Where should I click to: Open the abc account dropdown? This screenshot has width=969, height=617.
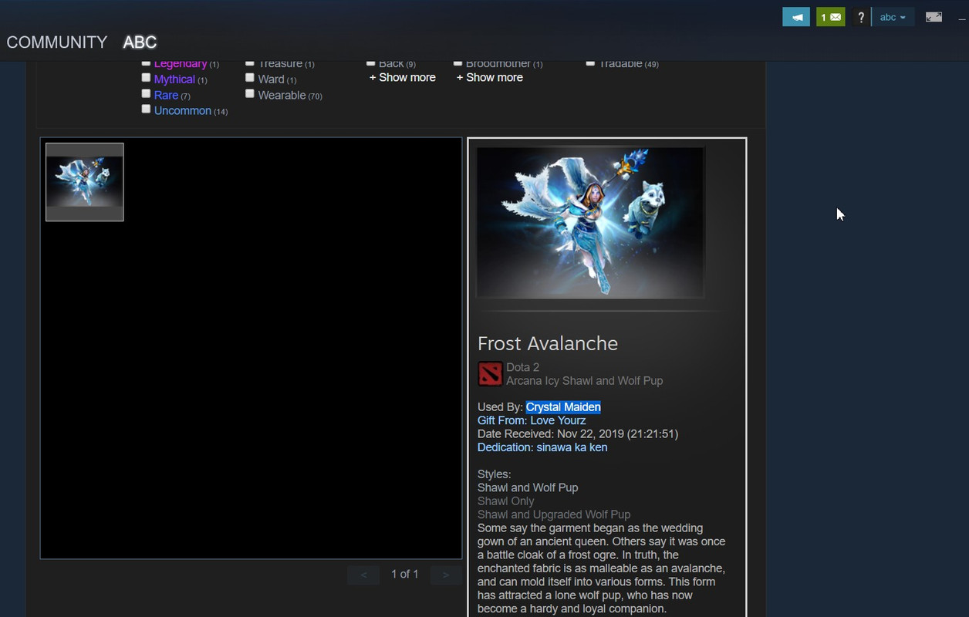pos(893,17)
